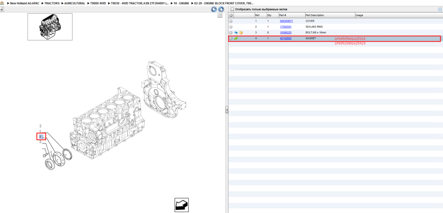Open the column layout icon at table's right
Screen dimensions: 443x213
point(439,9)
